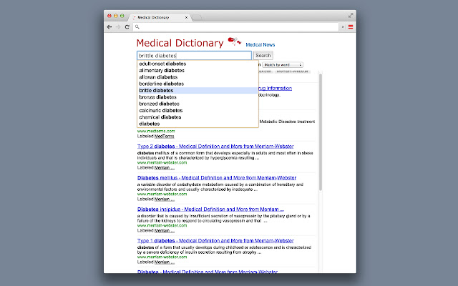Click the search field containing brittle diabetes

pos(194,56)
